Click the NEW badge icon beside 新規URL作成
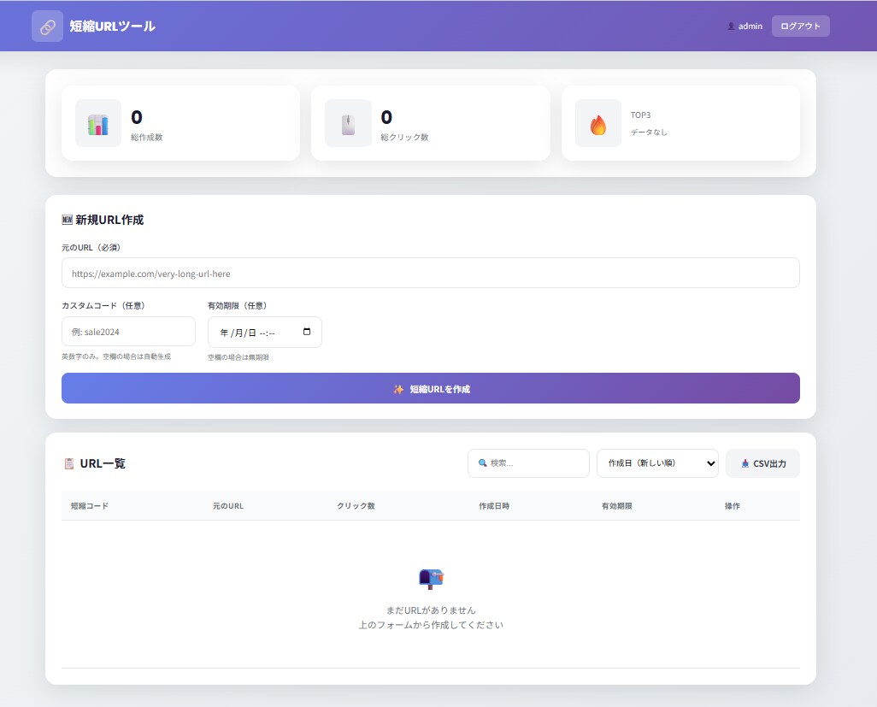877x707 pixels. (x=68, y=220)
